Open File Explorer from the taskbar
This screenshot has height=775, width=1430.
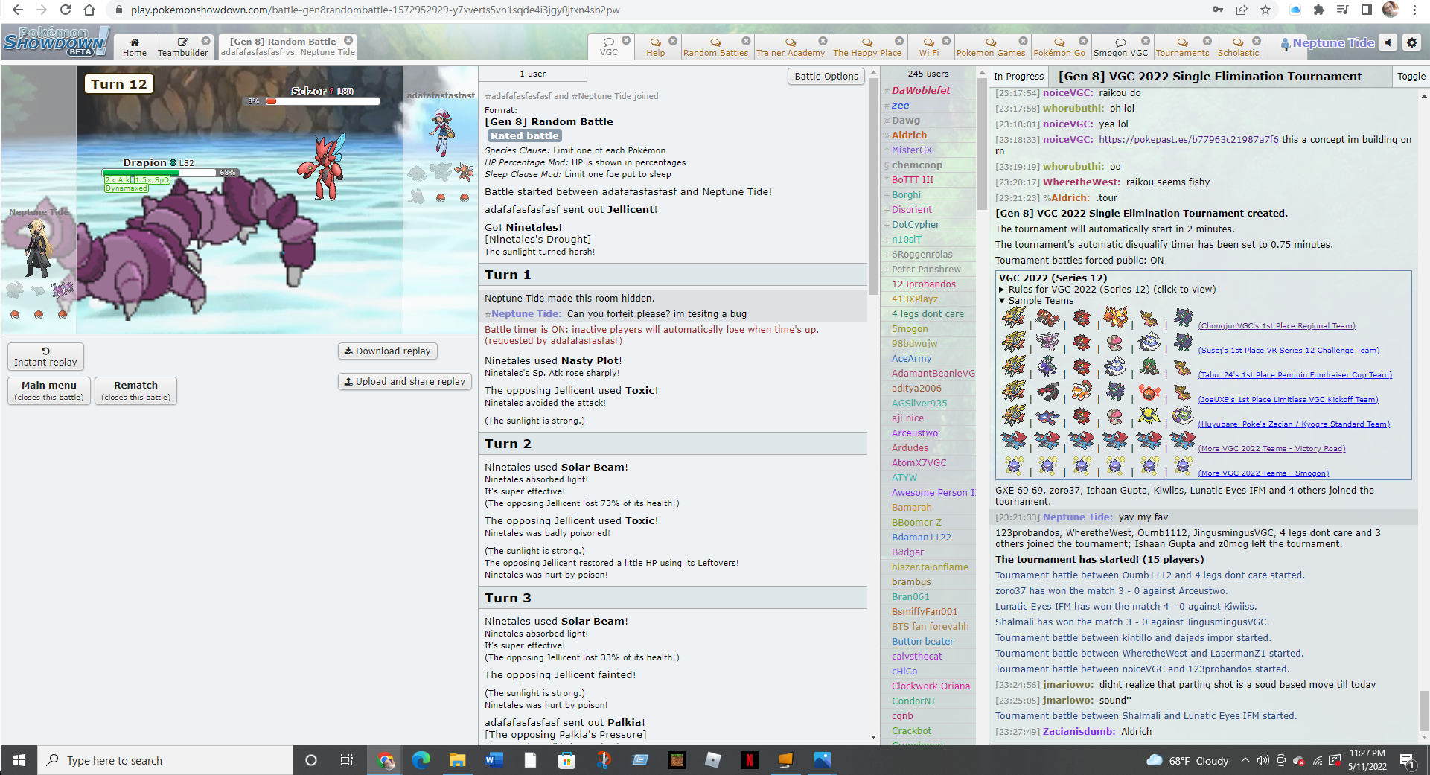[457, 760]
